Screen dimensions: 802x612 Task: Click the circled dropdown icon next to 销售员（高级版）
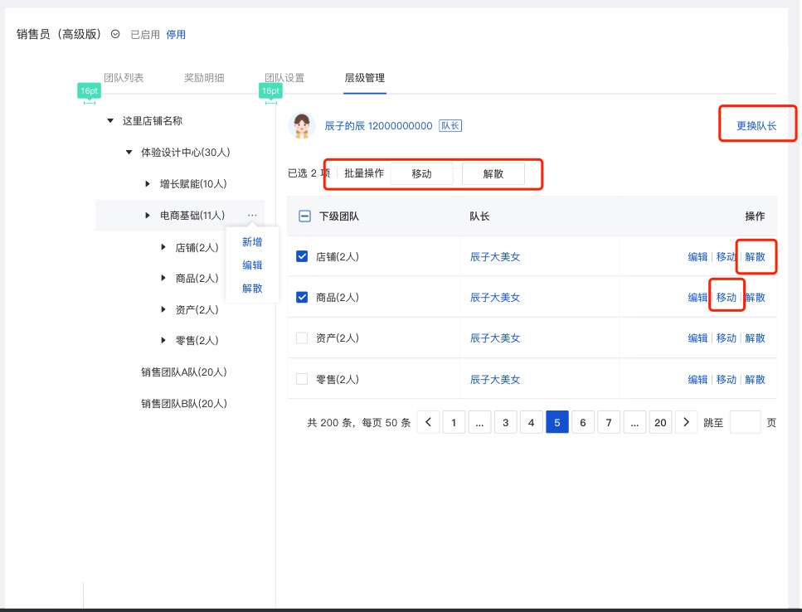(115, 34)
